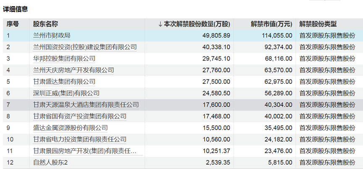The image size is (363, 169).
Task: Select the value 27,500.00
Action: coord(216,82)
